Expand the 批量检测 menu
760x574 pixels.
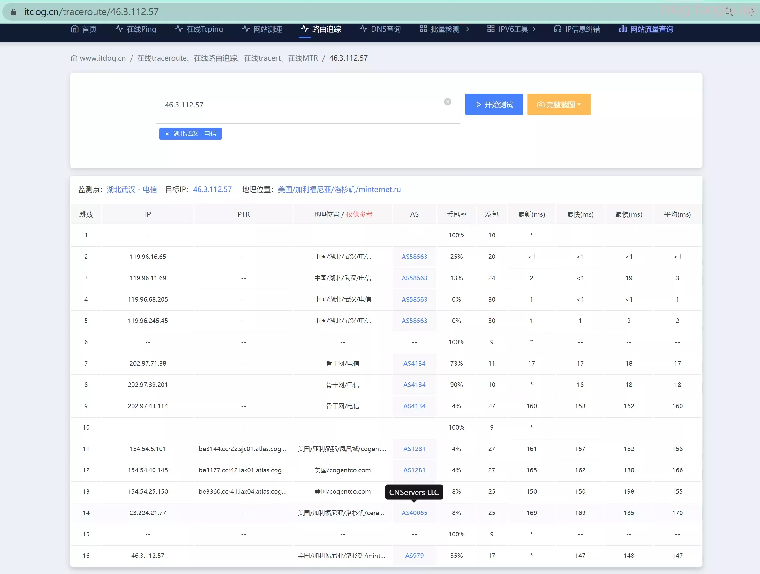pos(444,29)
